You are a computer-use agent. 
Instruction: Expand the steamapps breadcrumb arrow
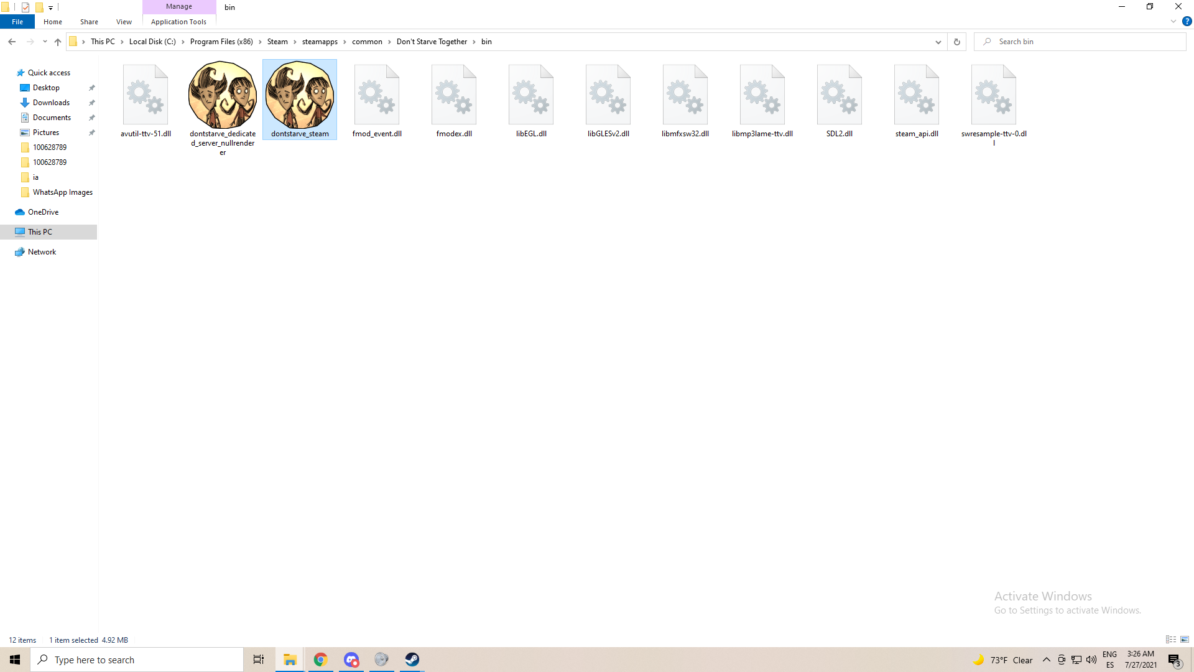345,42
